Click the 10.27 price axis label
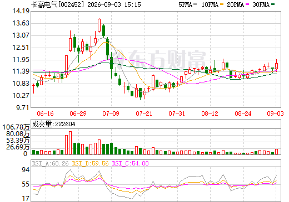Image resolution: width=289 pixels, height=202 pixels. coord(21,96)
